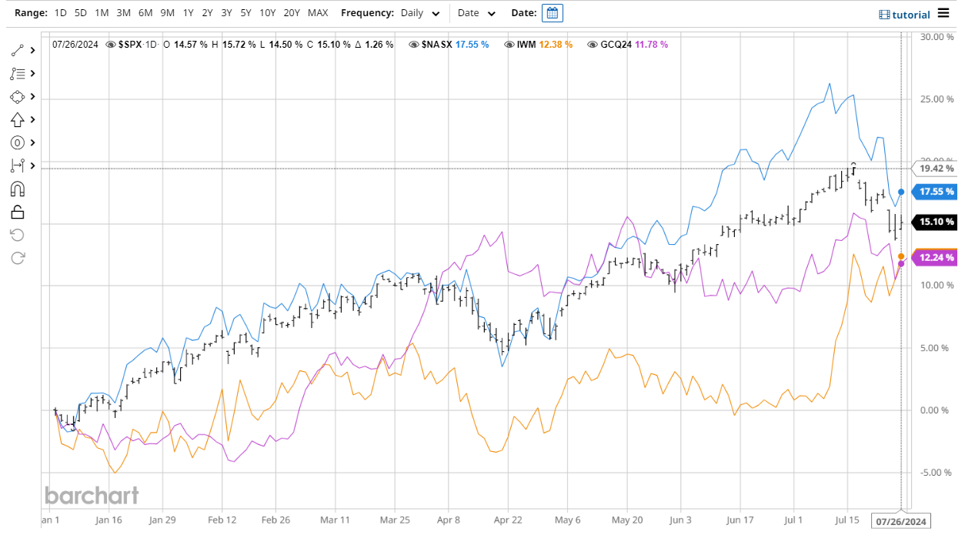The image size is (965, 542).
Task: Click the $SPX symbol label in legend
Action: [130, 45]
